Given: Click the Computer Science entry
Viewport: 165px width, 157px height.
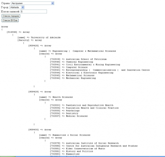Looking at the screenshot, I should [x=69, y=67].
